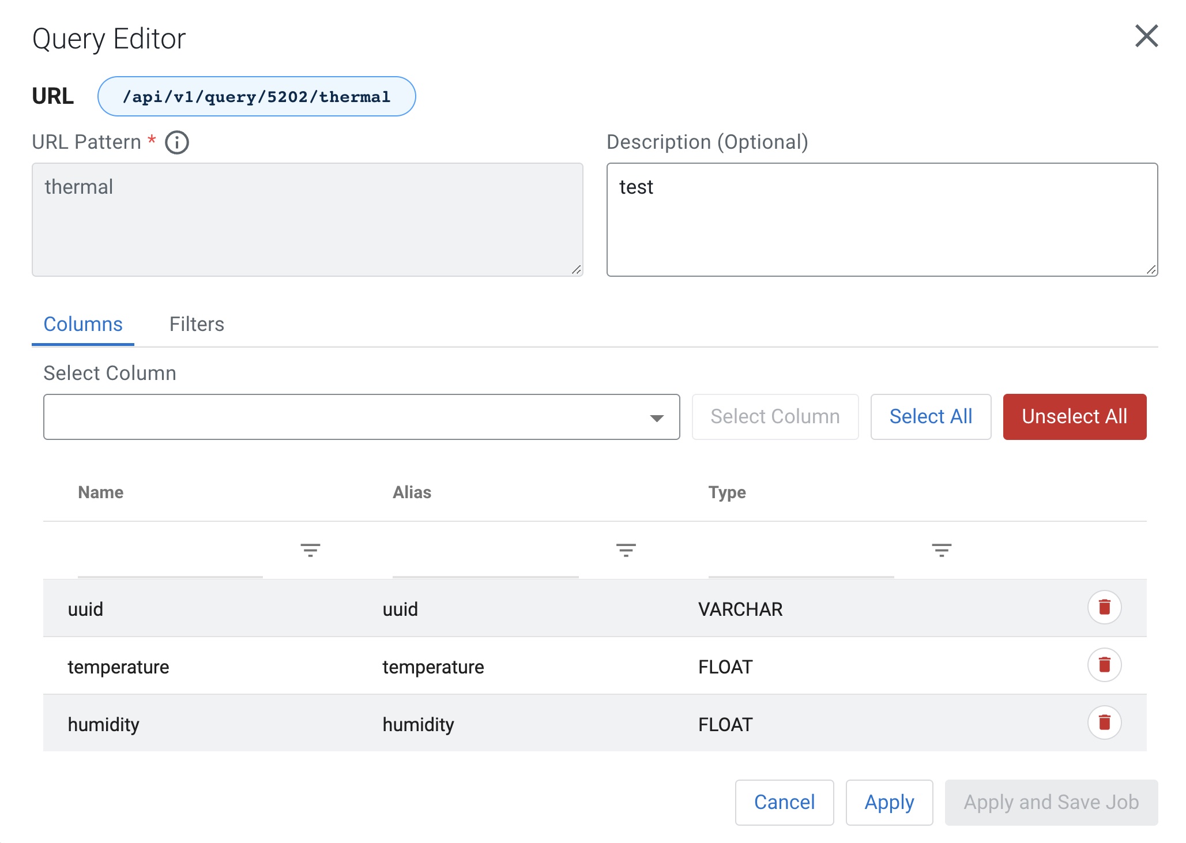
Task: Open the Alias column filter menu
Action: [626, 550]
